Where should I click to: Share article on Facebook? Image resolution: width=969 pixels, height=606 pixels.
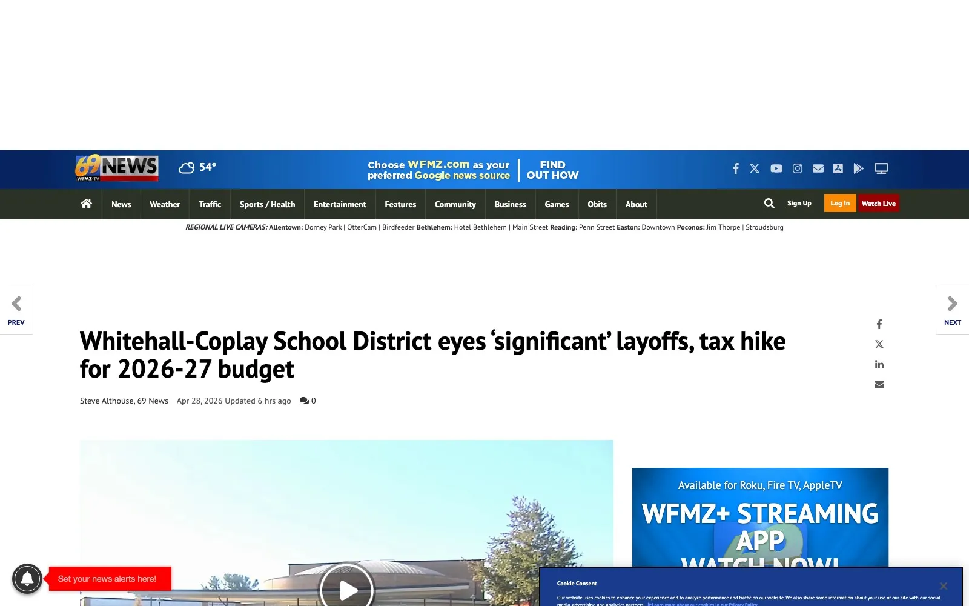click(879, 324)
